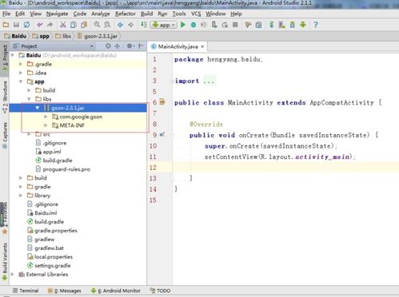Click the Baidu breadcrumb

coord(15,36)
